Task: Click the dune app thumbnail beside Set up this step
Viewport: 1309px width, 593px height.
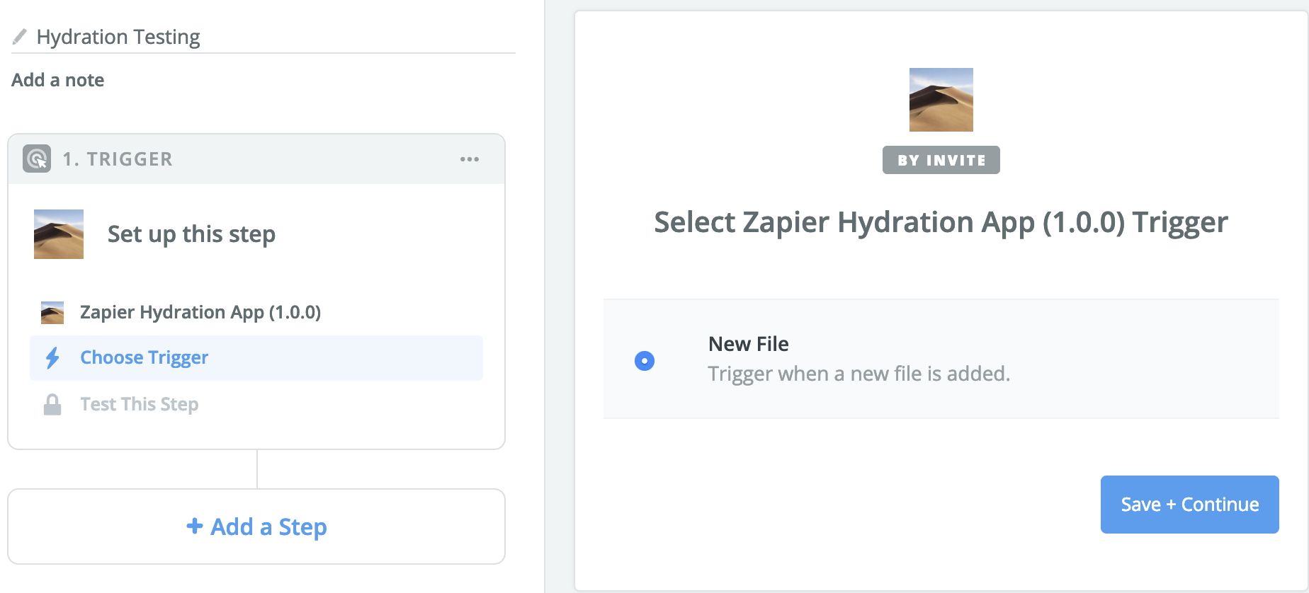Action: [x=59, y=234]
